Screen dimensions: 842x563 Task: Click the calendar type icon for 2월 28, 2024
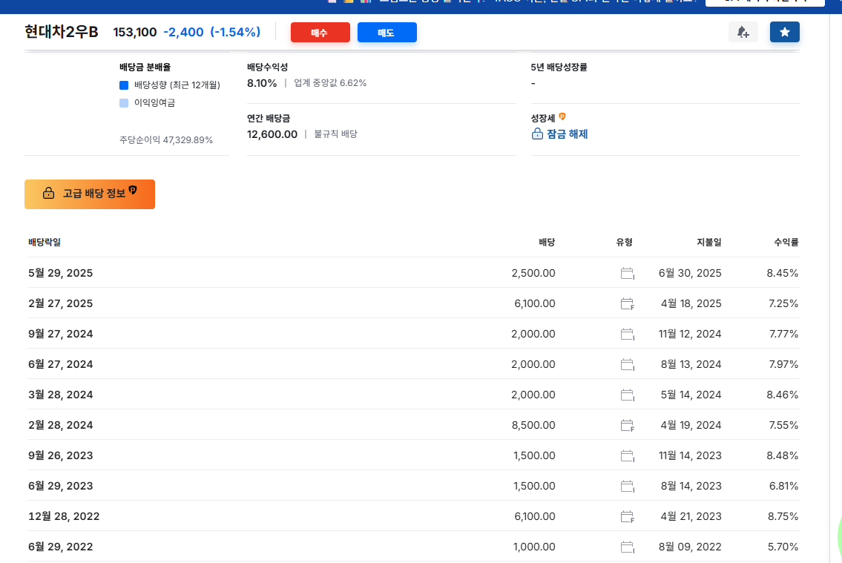[627, 425]
